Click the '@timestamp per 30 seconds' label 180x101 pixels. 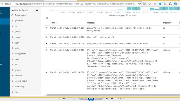click(x=123, y=15)
